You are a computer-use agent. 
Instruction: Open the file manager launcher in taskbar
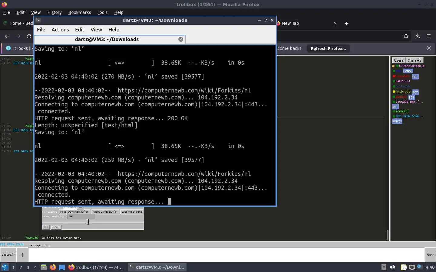(x=44, y=267)
